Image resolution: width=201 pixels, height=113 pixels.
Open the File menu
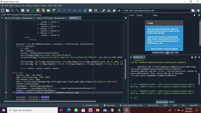tap(2, 6)
